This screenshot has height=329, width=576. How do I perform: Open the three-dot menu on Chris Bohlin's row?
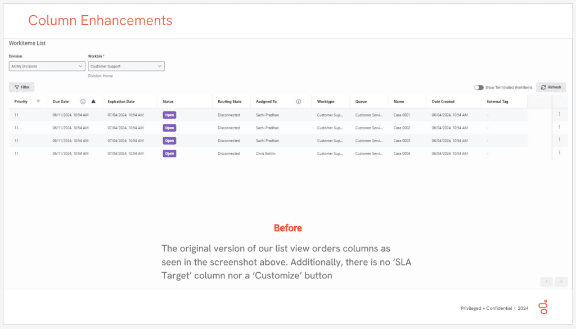(559, 152)
